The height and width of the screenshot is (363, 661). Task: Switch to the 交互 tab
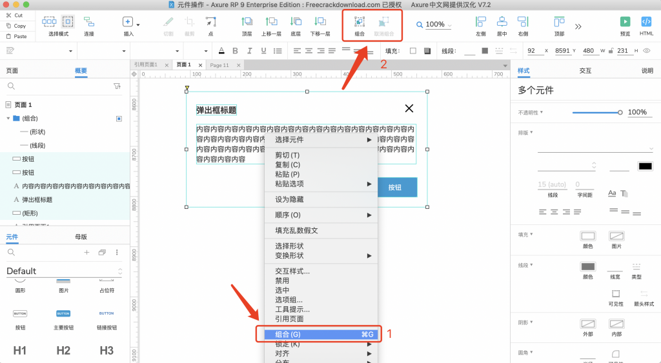585,71
